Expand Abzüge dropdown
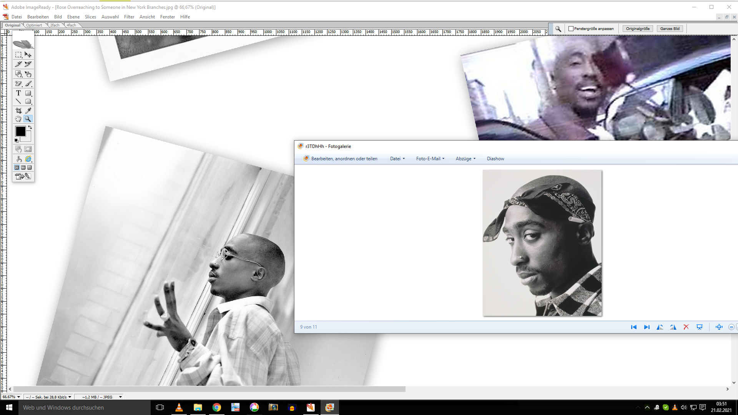Viewport: 738px width, 415px height. pyautogui.click(x=465, y=159)
